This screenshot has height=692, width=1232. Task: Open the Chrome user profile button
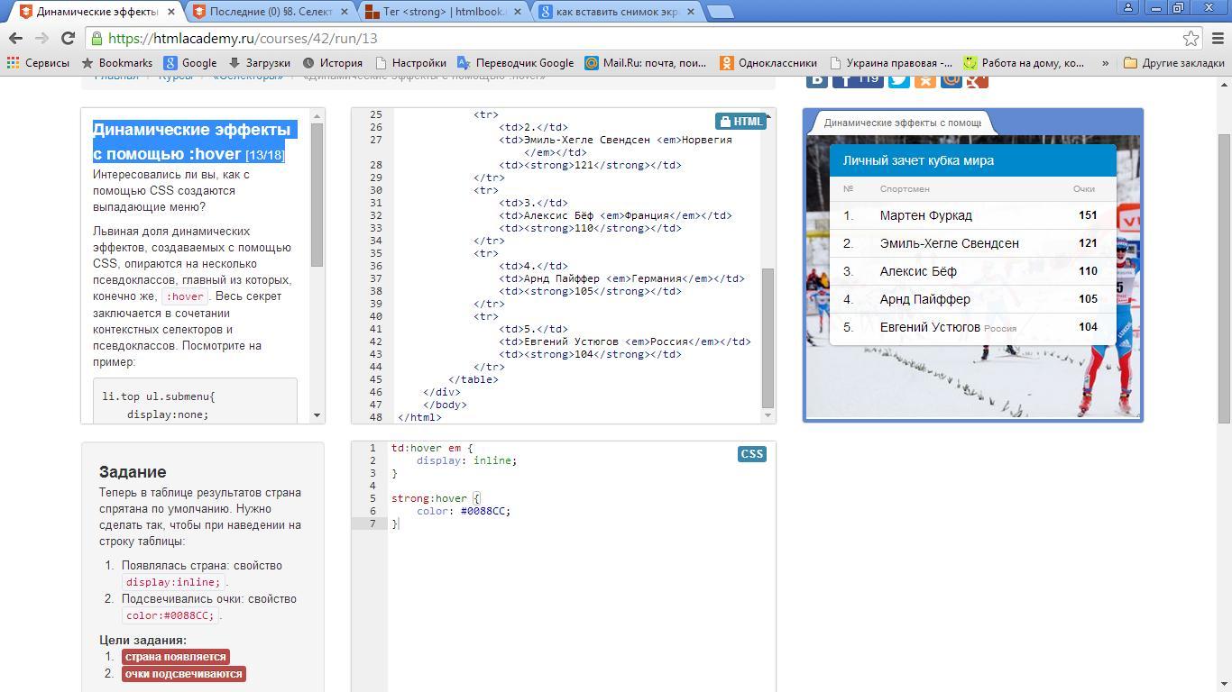click(1127, 7)
